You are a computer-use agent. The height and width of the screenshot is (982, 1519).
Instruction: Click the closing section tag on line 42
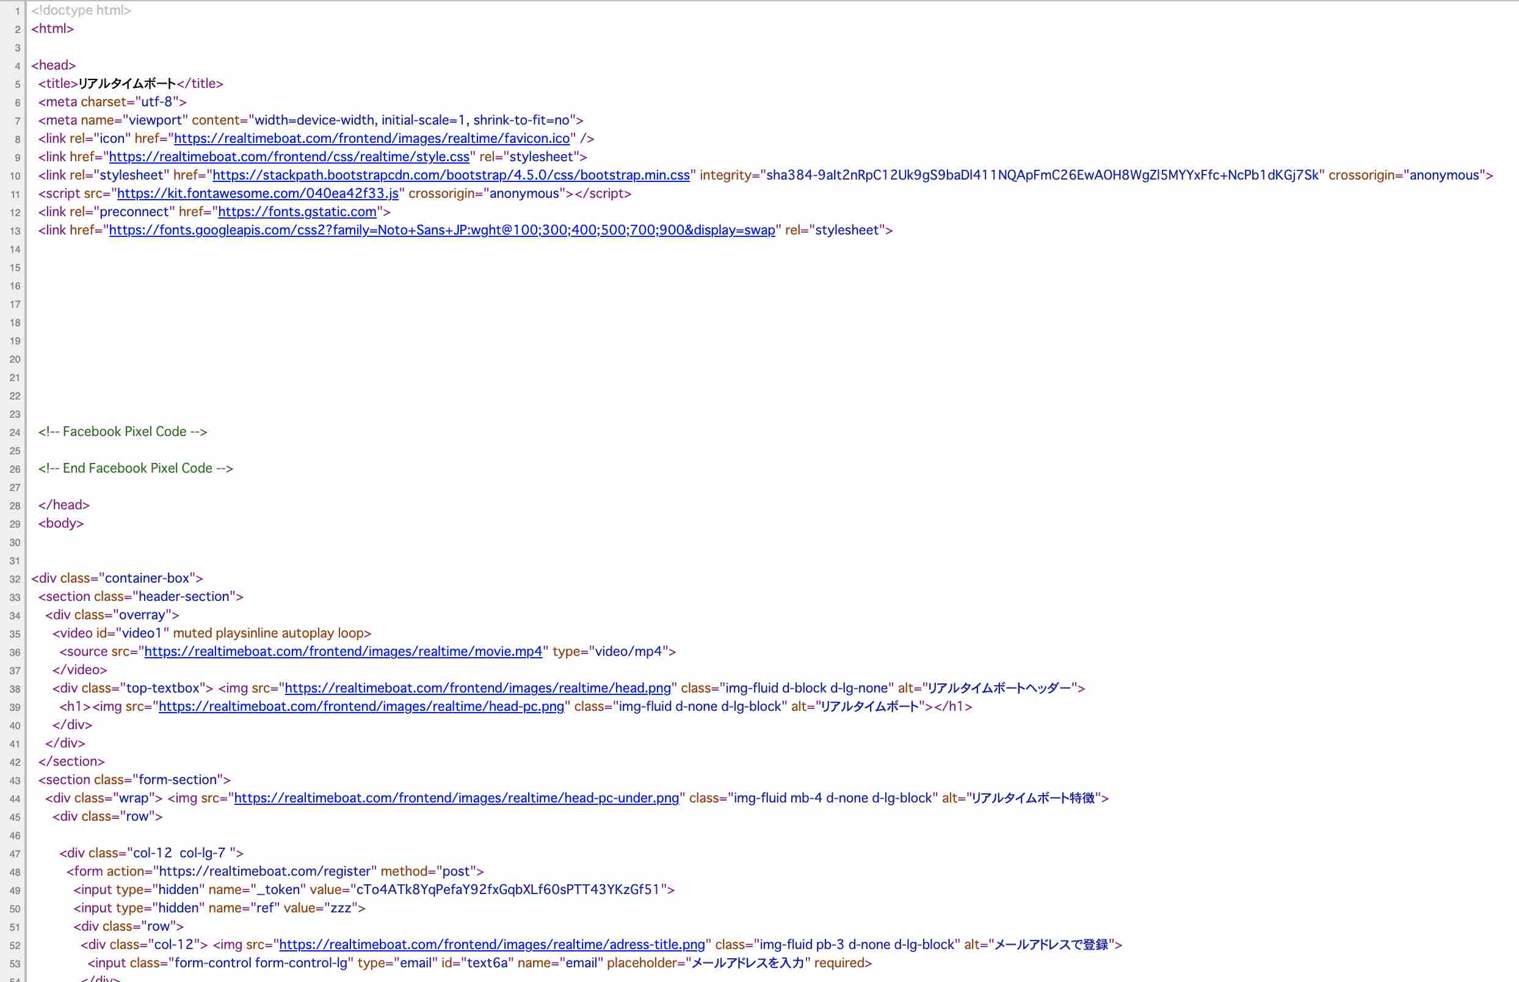[x=71, y=762]
